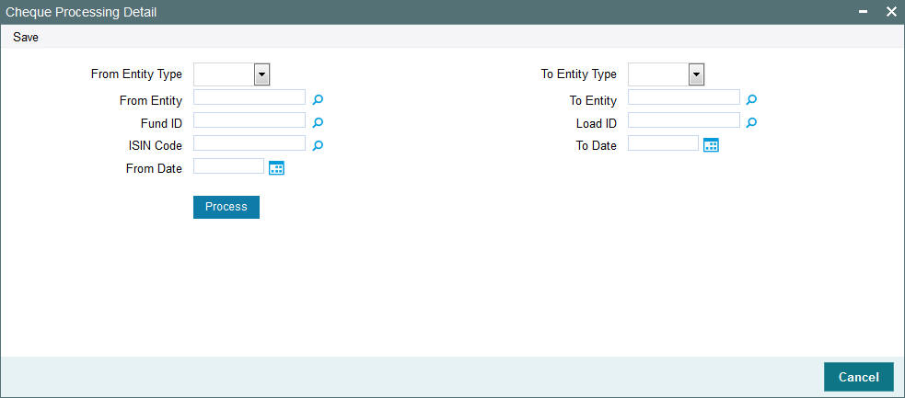Screen dimensions: 905x398
Task: Click the 'ISIN Code' label
Action: [x=156, y=146]
